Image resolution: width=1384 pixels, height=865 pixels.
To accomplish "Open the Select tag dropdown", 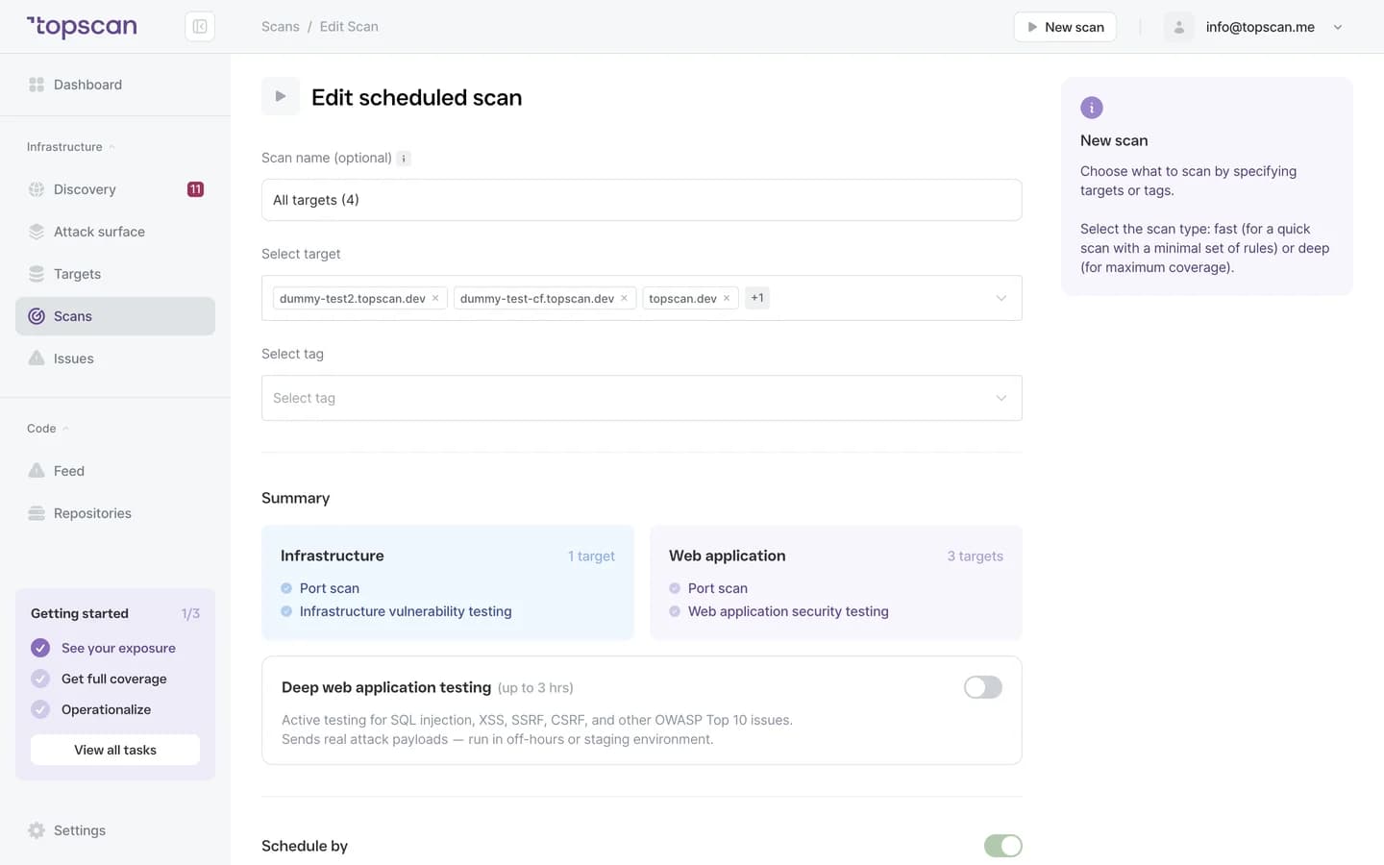I will (x=642, y=398).
